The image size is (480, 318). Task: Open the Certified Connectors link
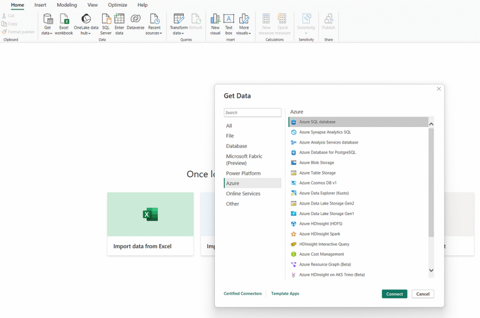tap(243, 294)
